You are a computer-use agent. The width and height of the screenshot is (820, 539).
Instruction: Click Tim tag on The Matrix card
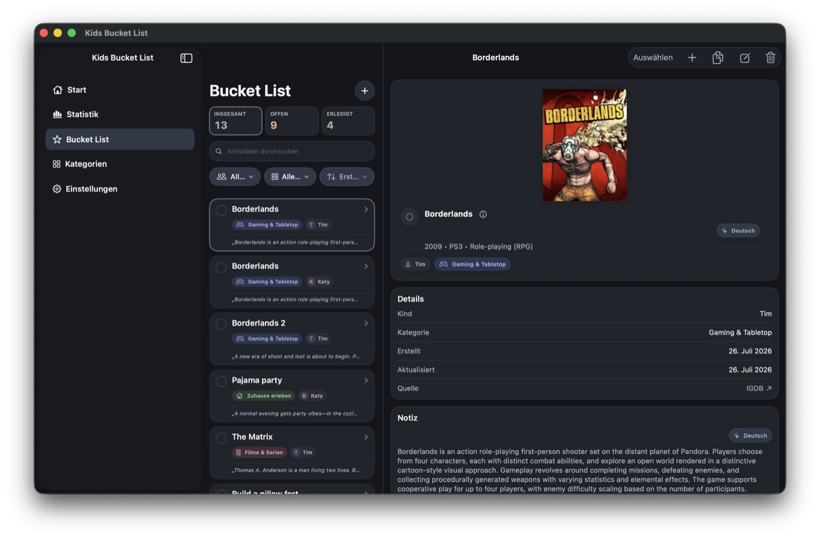(x=303, y=453)
